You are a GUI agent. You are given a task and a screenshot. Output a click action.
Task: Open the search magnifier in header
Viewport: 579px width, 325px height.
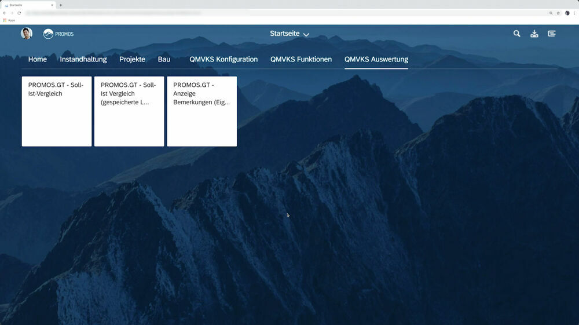(516, 34)
